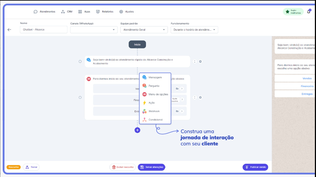The image size is (316, 177).
Task: Choose Pergunta from the add-step menu
Action: tap(155, 86)
